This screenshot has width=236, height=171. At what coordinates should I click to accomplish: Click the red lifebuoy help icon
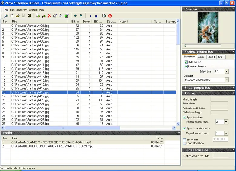(110, 16)
